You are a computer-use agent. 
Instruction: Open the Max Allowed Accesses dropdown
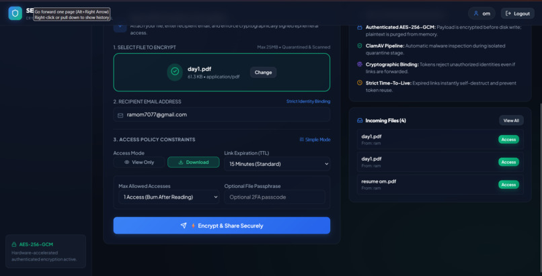pyautogui.click(x=169, y=197)
